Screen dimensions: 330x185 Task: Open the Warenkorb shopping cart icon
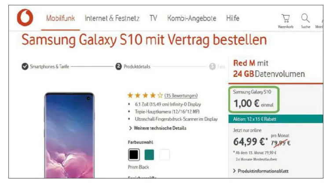[x=286, y=18]
